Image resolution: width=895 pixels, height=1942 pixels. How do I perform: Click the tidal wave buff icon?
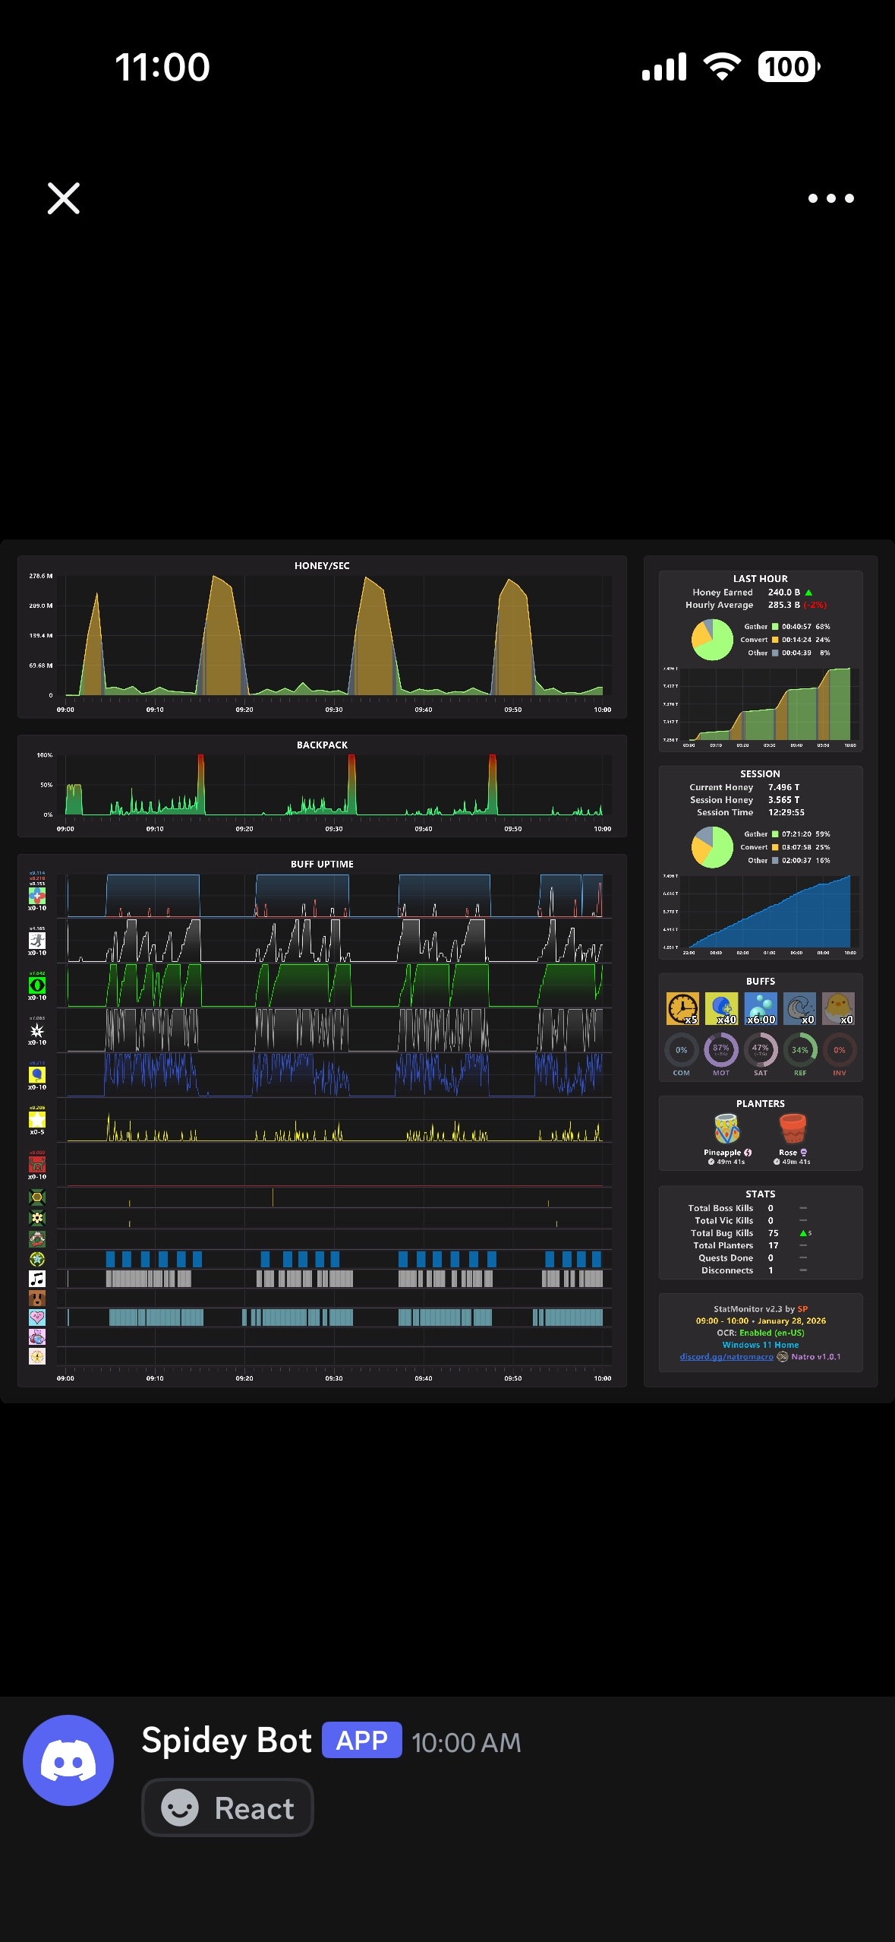[x=799, y=1008]
